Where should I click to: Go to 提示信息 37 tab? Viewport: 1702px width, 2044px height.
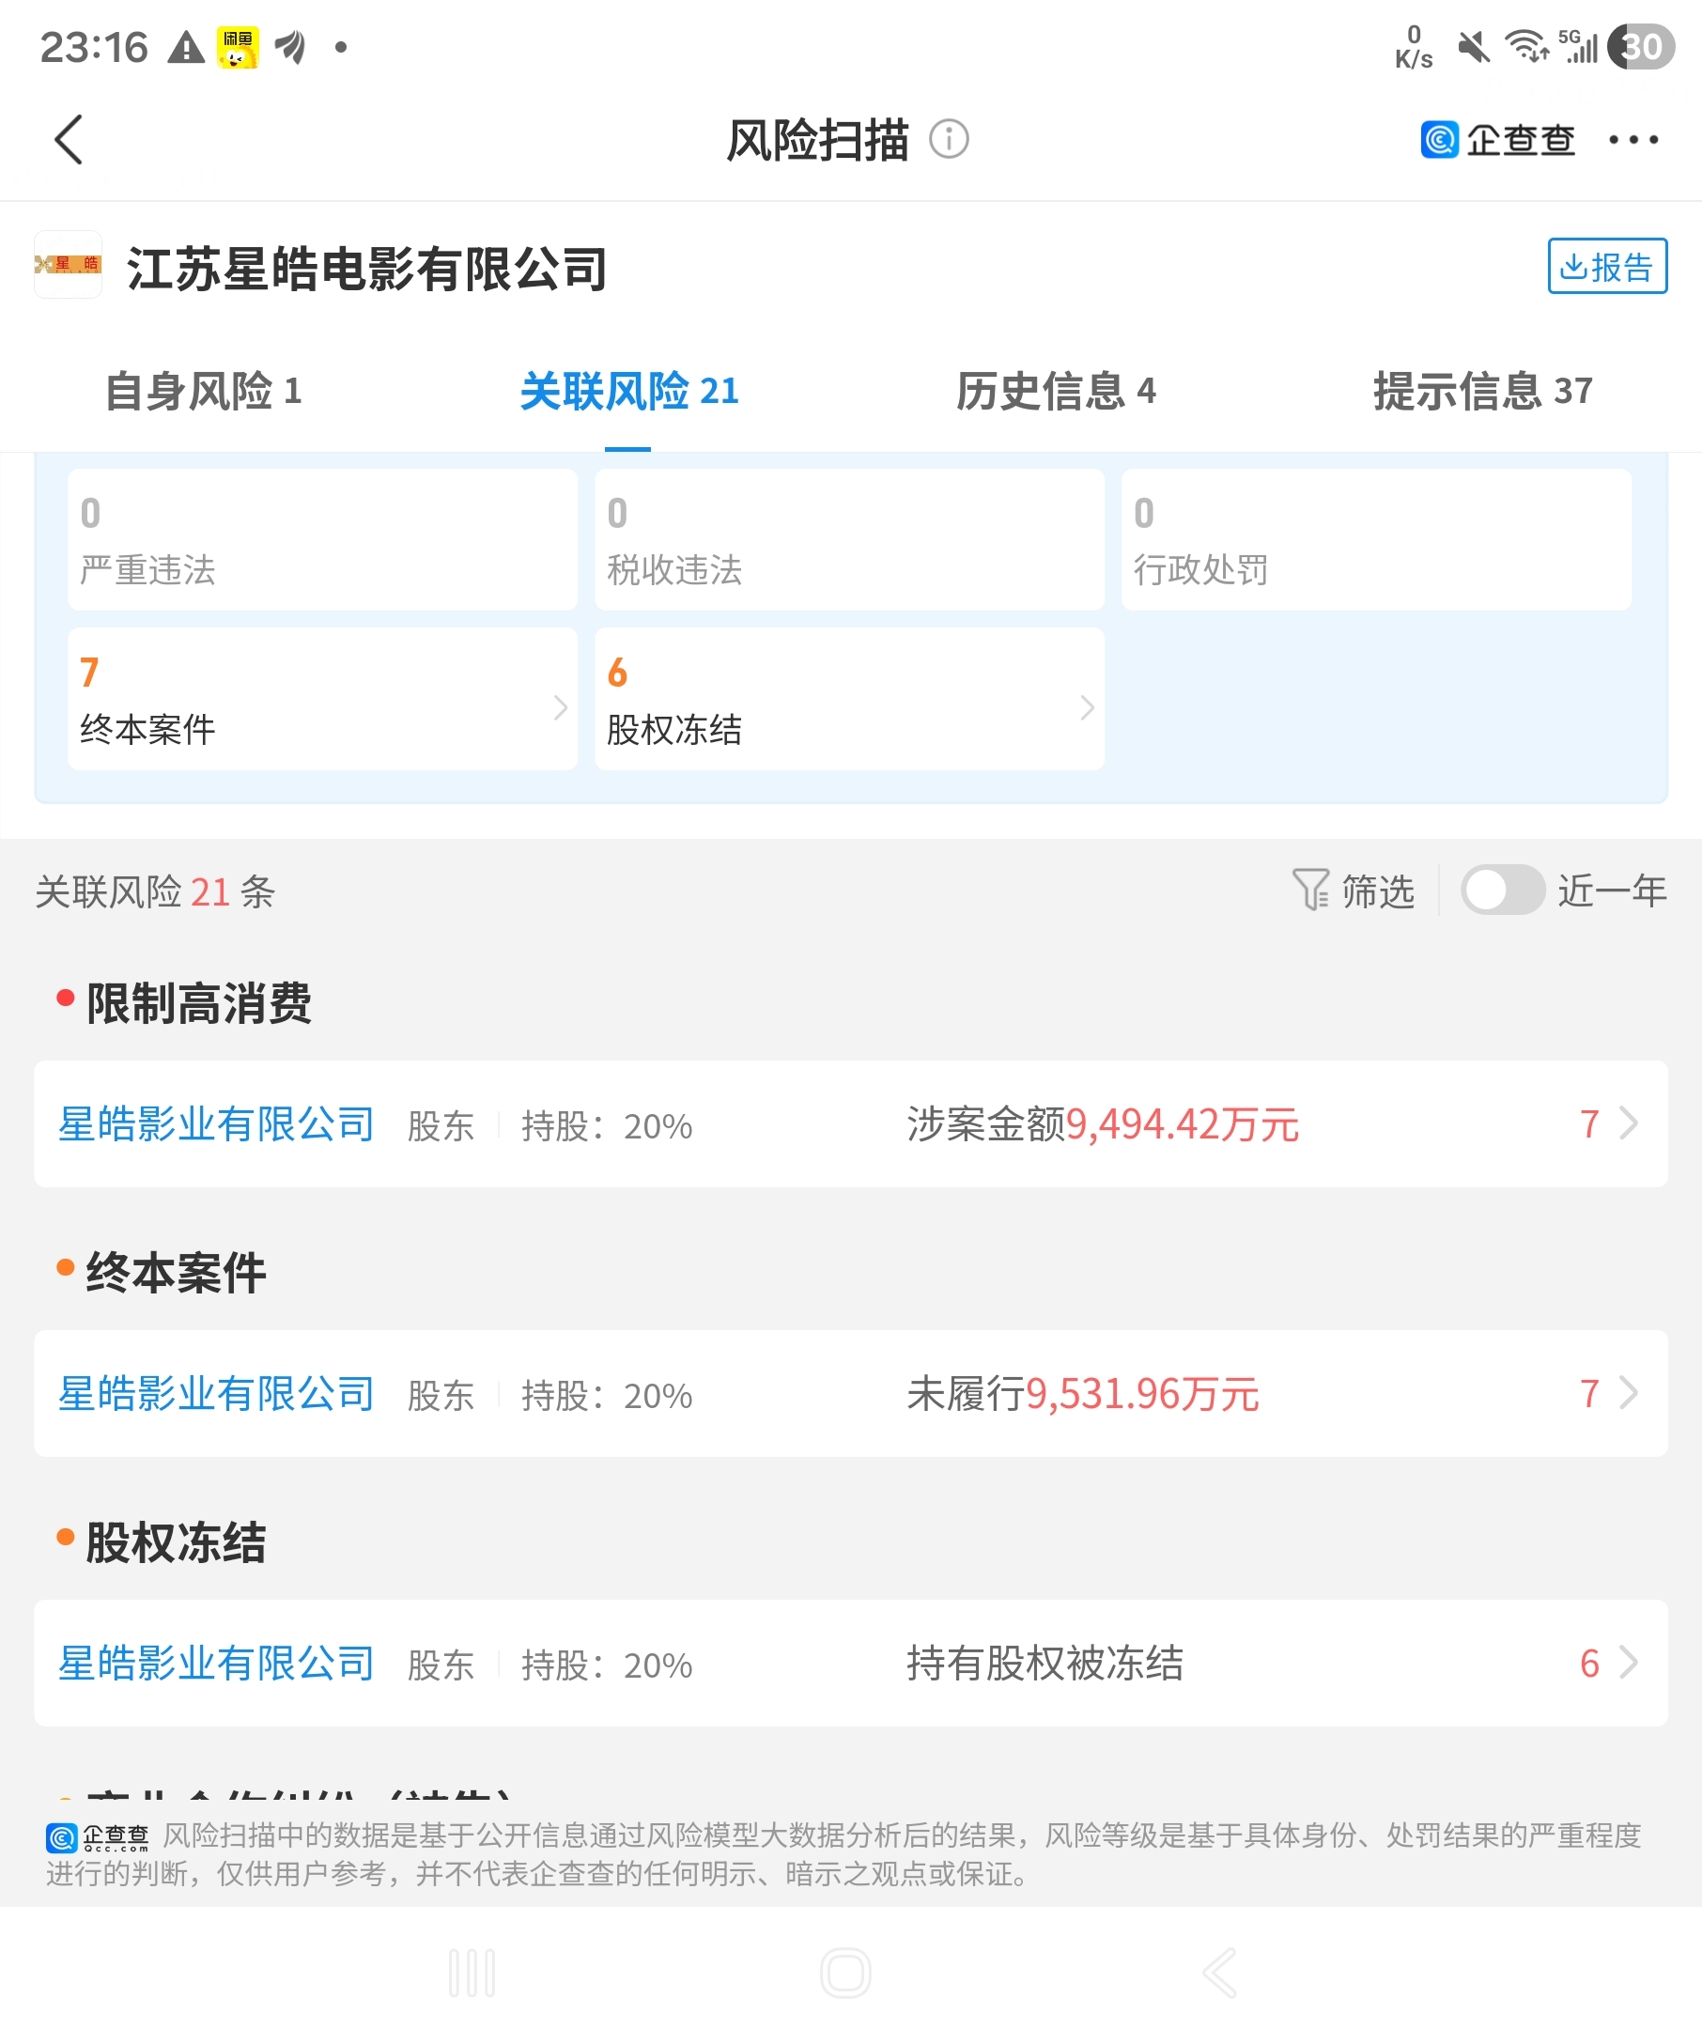1482,392
